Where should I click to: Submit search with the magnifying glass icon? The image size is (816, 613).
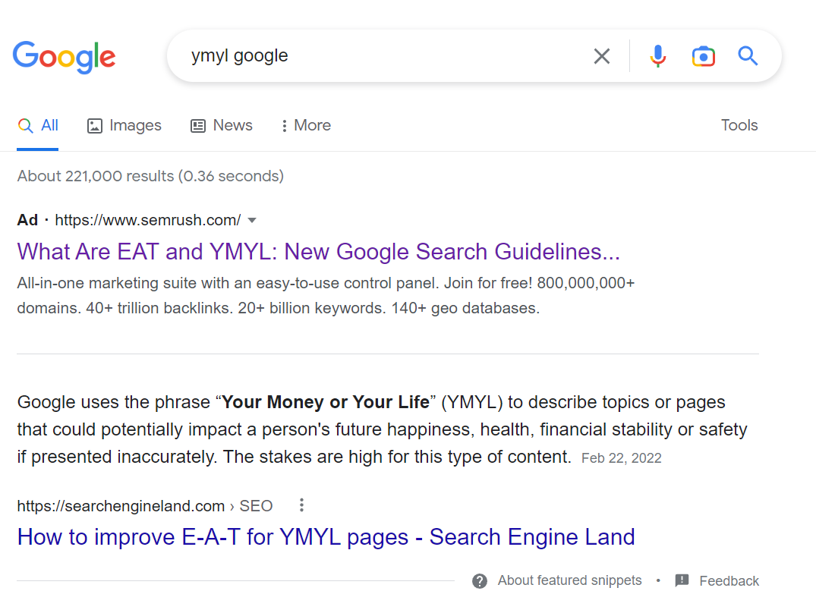748,55
